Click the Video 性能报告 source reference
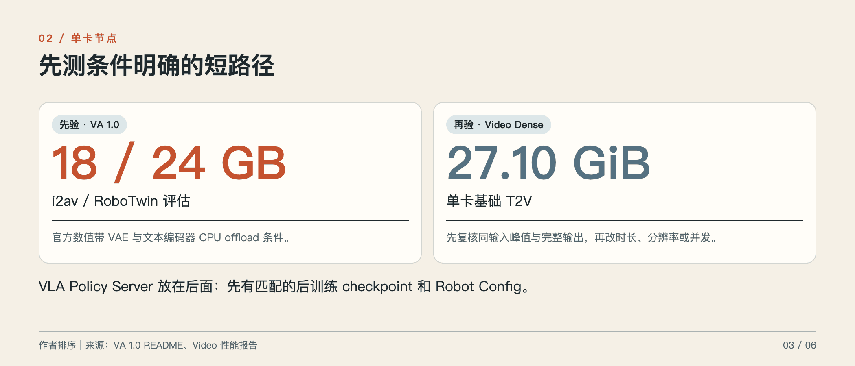The height and width of the screenshot is (366, 855). coord(225,345)
